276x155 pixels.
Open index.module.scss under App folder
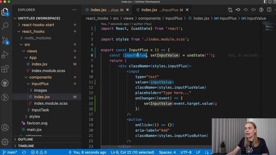[48, 71]
